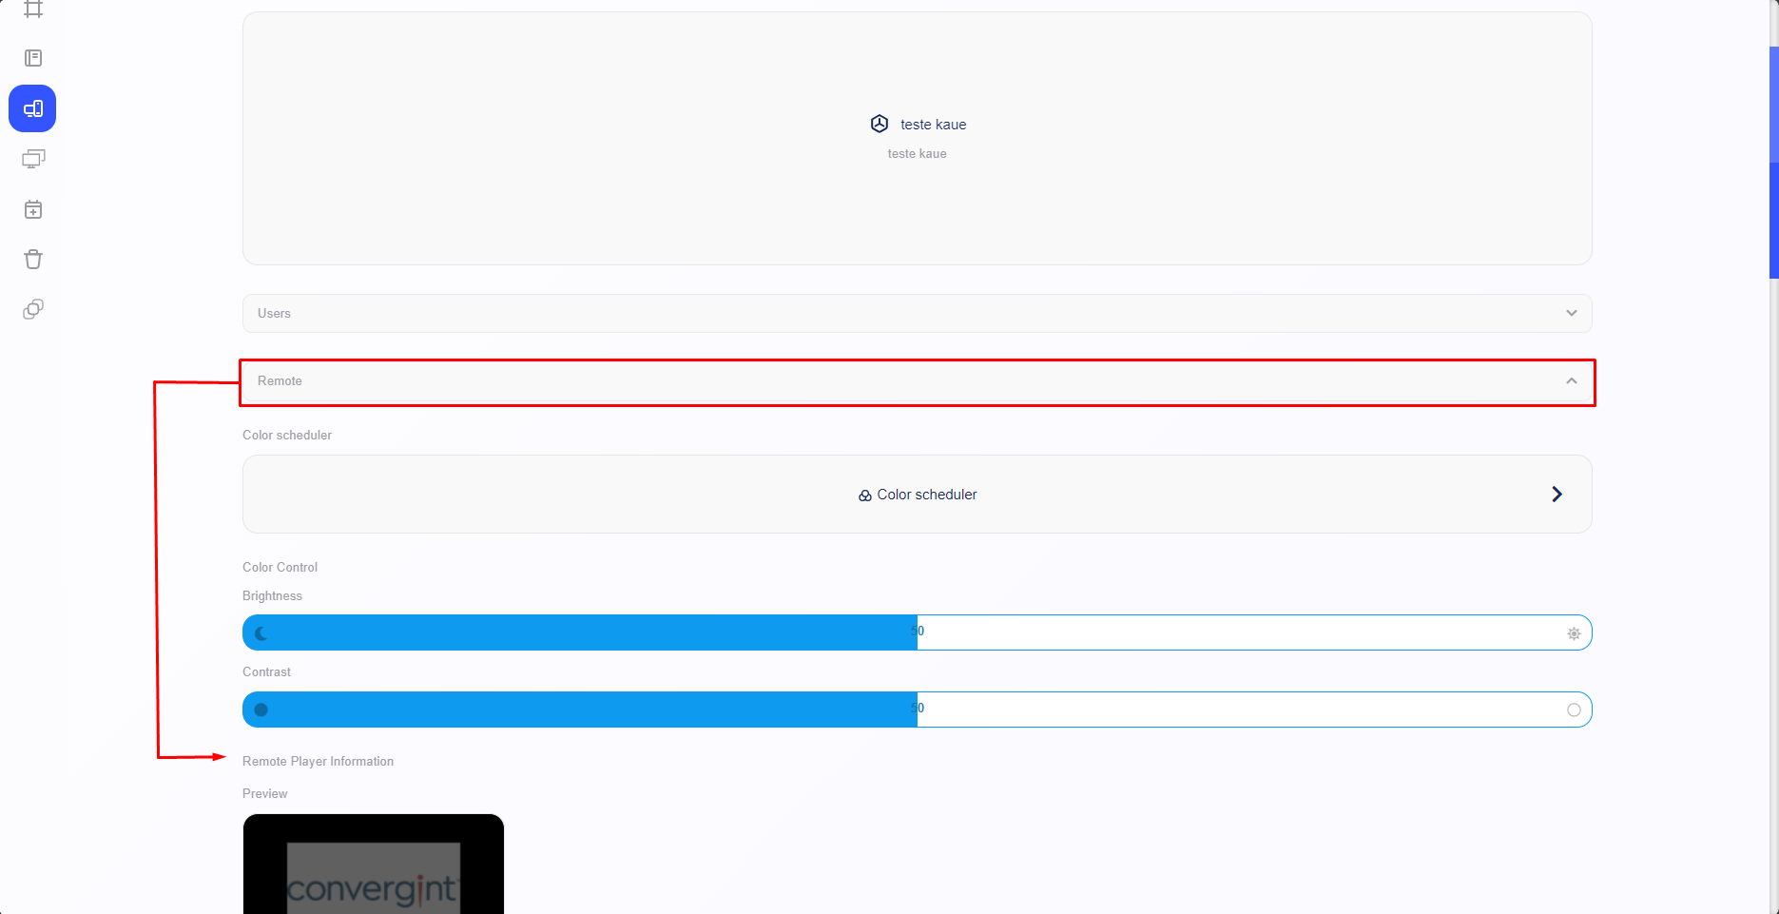Collapse the Remote section
The width and height of the screenshot is (1779, 914).
coord(1571,380)
